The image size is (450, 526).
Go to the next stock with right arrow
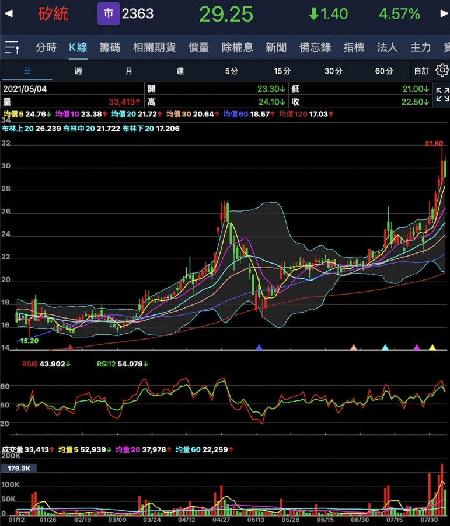443,13
